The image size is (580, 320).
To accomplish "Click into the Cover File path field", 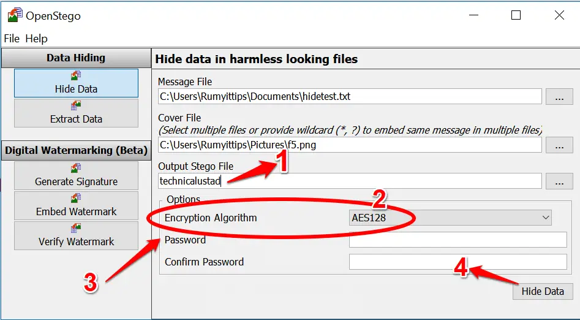I will pos(350,145).
